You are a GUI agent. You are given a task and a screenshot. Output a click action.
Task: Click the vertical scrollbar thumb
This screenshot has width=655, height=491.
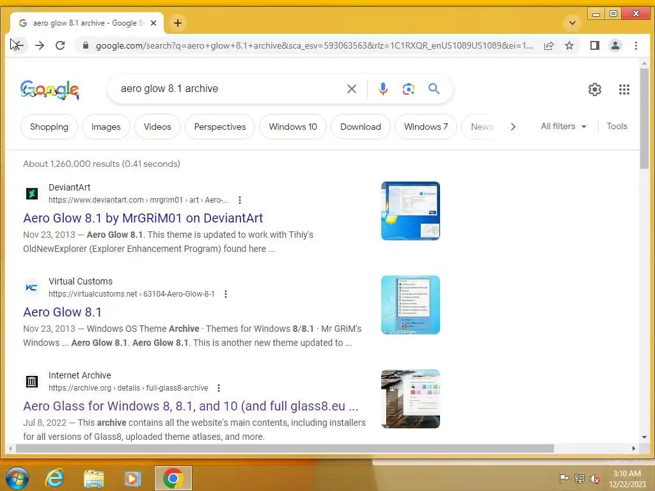[644, 118]
